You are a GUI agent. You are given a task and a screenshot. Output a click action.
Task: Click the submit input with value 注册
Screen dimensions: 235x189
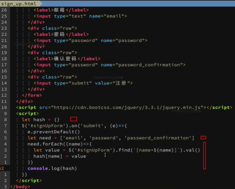[x=83, y=83]
